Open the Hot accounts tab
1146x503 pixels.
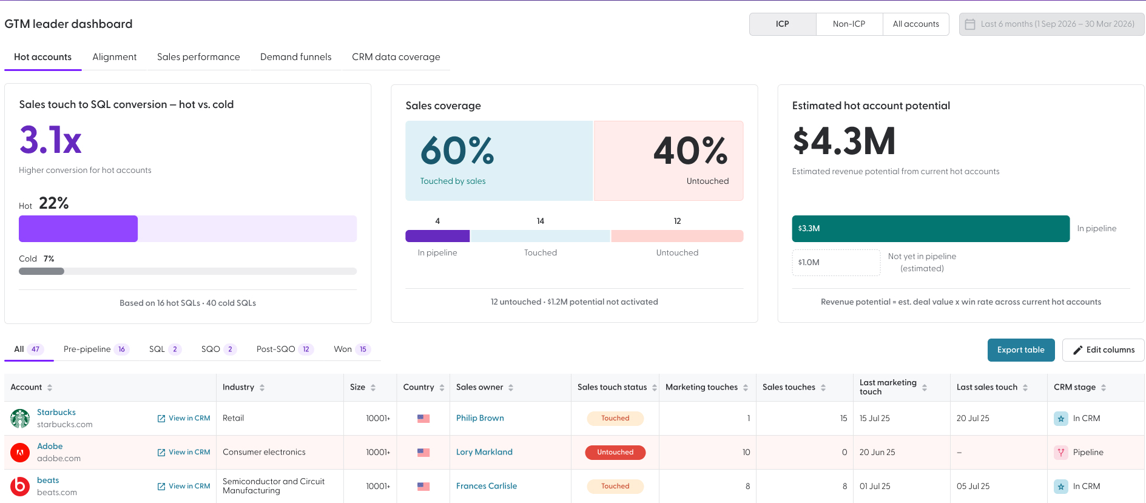(x=43, y=57)
